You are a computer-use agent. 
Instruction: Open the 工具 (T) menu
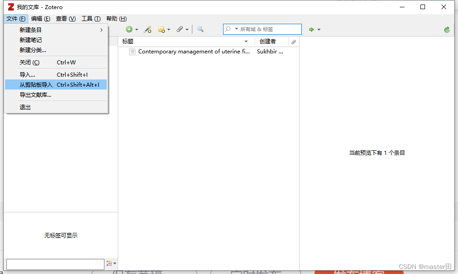(91, 19)
